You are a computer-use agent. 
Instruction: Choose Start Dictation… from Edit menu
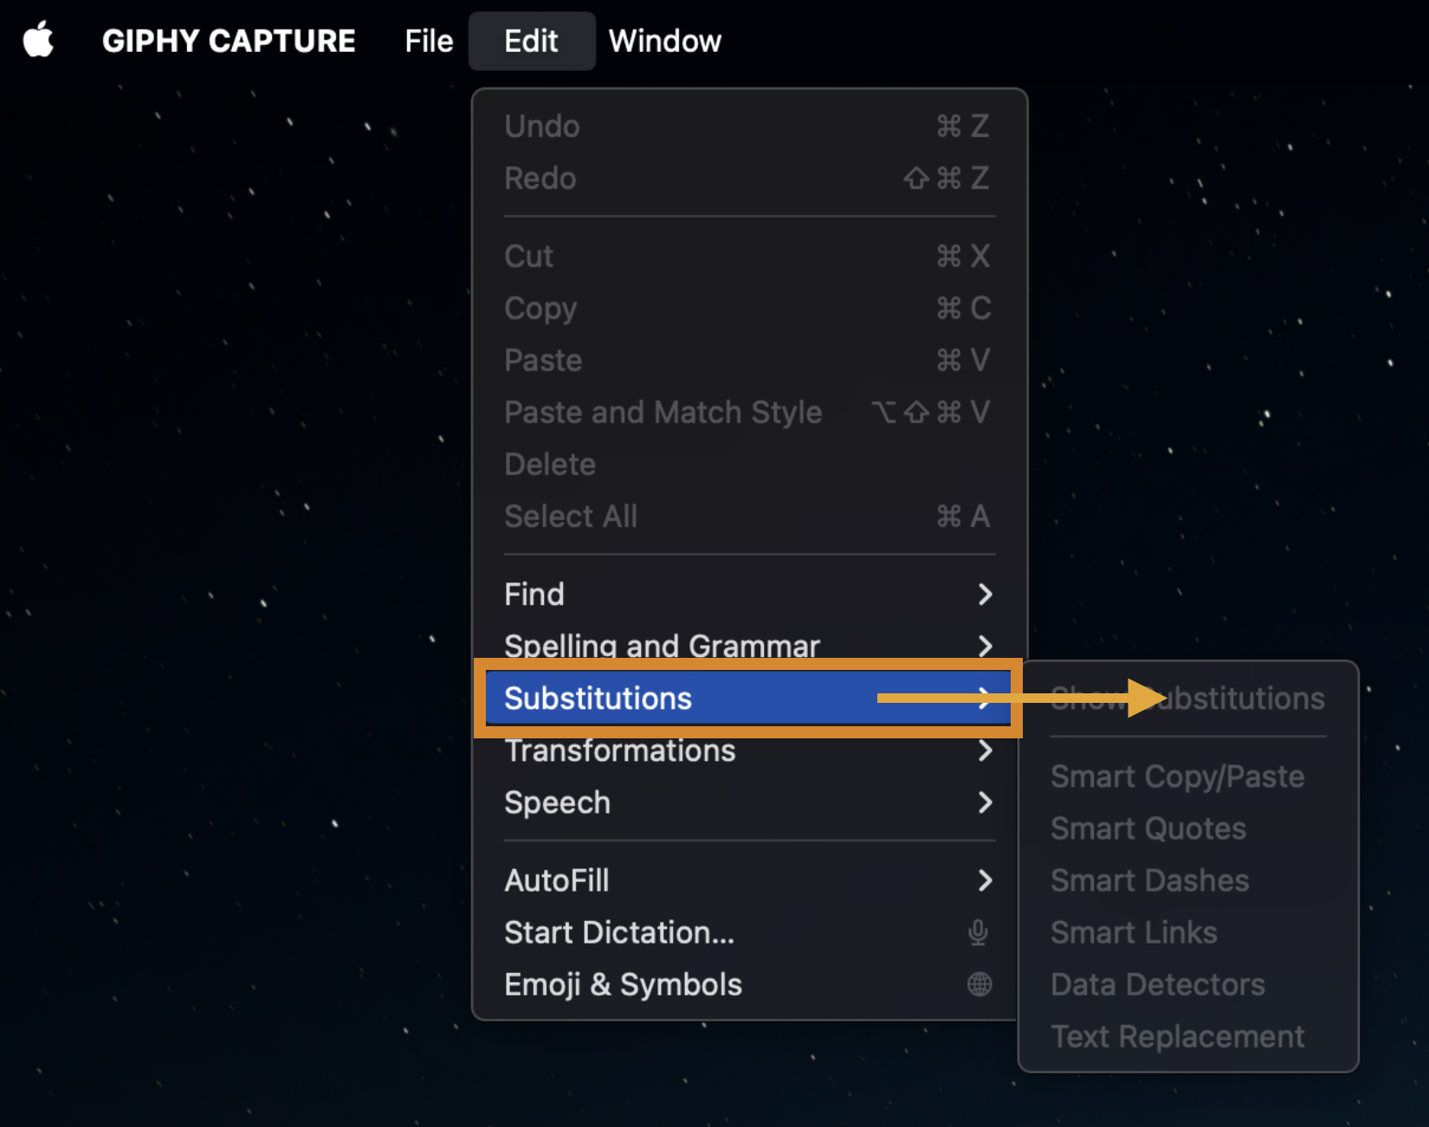click(x=748, y=932)
